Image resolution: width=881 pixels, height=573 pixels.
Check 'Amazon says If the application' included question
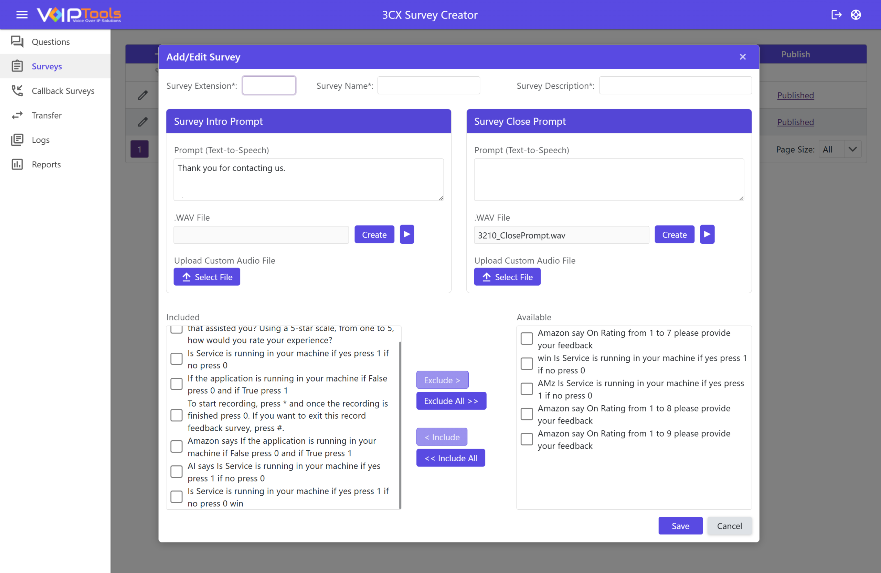tap(177, 447)
